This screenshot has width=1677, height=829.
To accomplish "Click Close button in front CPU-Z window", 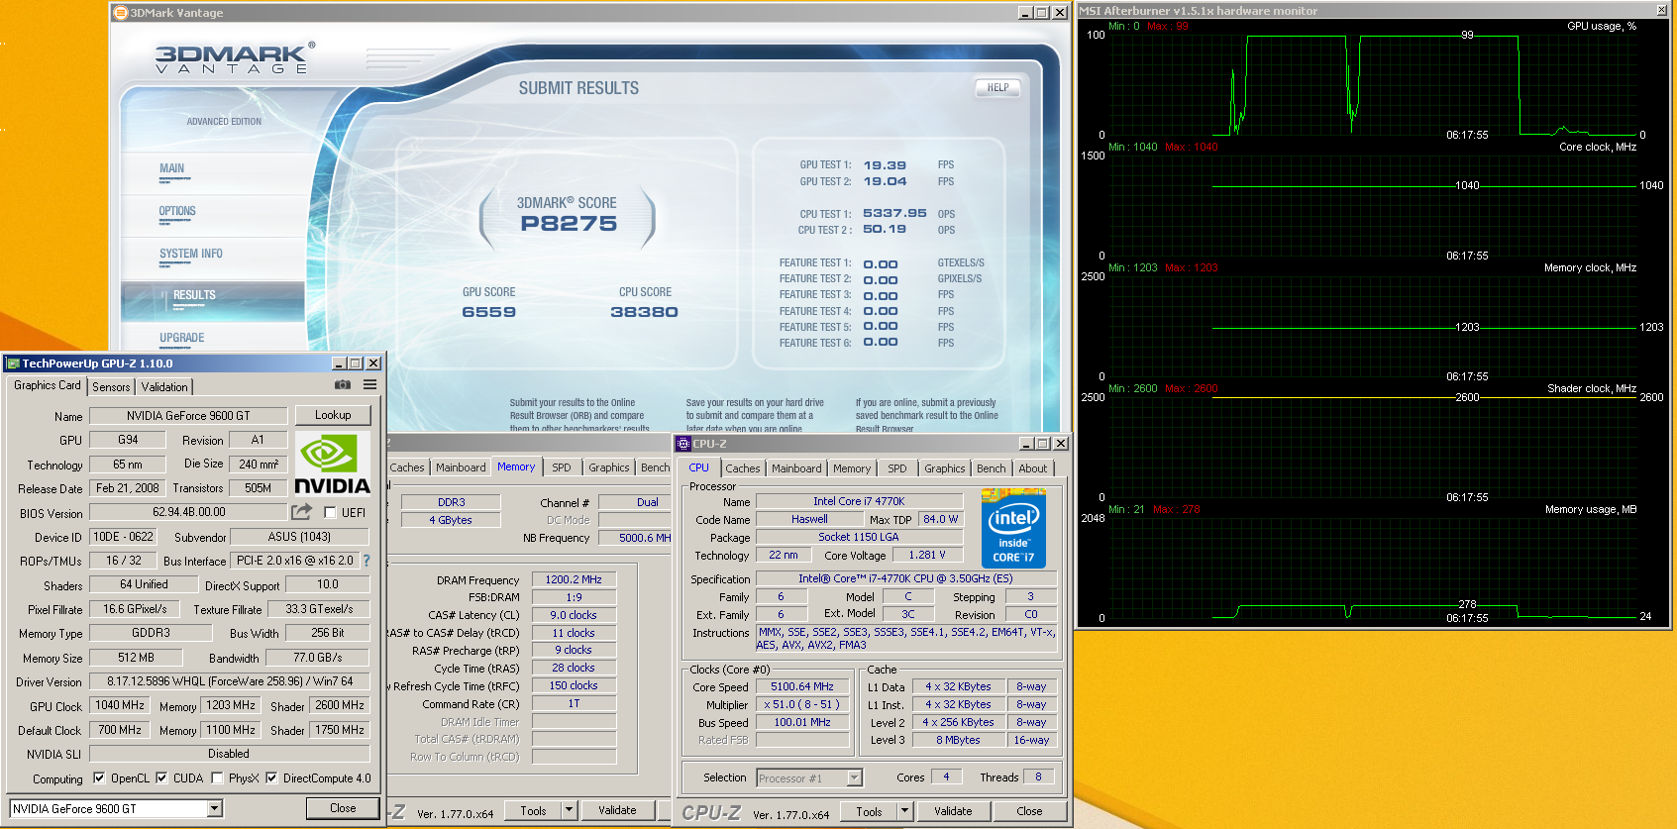I will pyautogui.click(x=1029, y=811).
